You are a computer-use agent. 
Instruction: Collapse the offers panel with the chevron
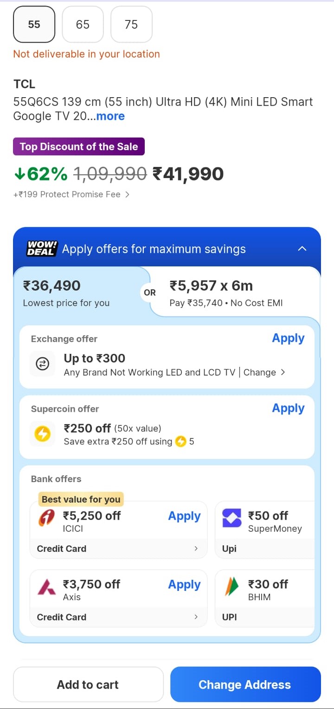tap(302, 249)
